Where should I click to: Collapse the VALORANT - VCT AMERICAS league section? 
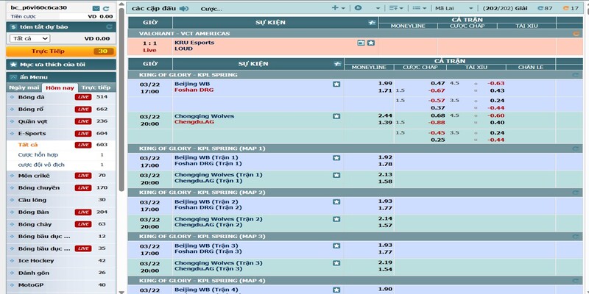tap(576, 34)
